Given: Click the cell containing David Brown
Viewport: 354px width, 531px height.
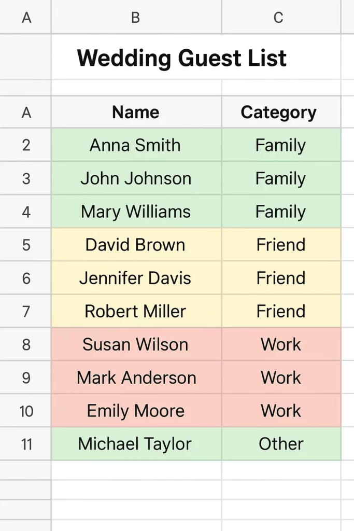Looking at the screenshot, I should 135,245.
